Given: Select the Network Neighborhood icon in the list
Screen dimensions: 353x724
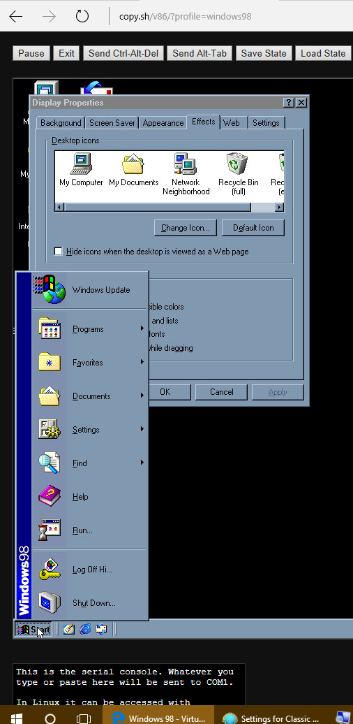Looking at the screenshot, I should tap(186, 174).
